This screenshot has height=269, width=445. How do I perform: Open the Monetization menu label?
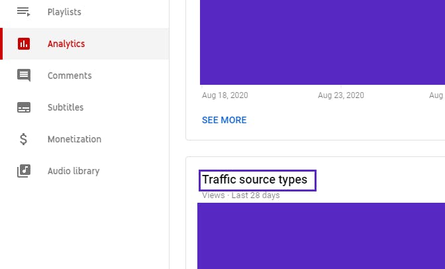(x=74, y=139)
